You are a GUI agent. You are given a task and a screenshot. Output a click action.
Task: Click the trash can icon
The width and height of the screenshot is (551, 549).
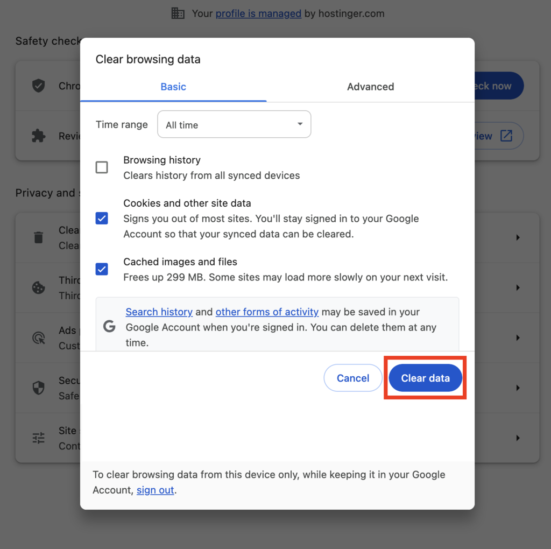[39, 237]
